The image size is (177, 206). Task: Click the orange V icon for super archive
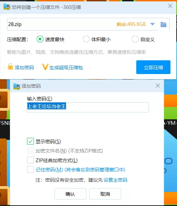point(45,67)
